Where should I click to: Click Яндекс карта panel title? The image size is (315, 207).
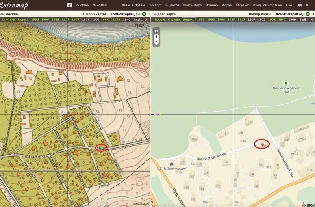[164, 14]
